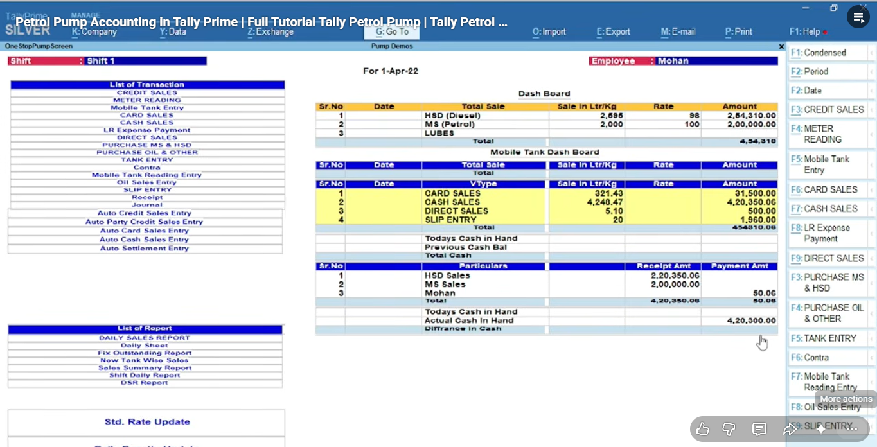This screenshot has width=877, height=447.
Task: Open DAILY SALES REPORT
Action: click(145, 338)
